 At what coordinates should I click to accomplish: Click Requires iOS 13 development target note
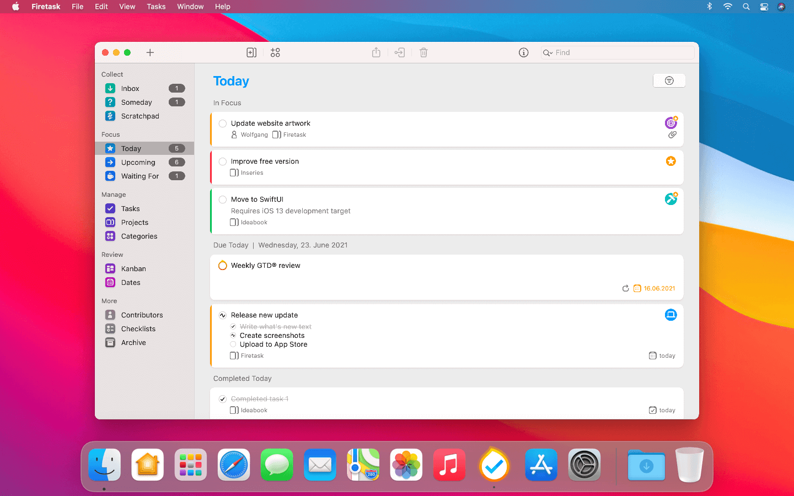pyautogui.click(x=291, y=211)
